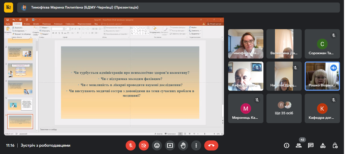Switch to the Дизайн ribbon tab
The image size is (346, 154).
click(36, 24)
